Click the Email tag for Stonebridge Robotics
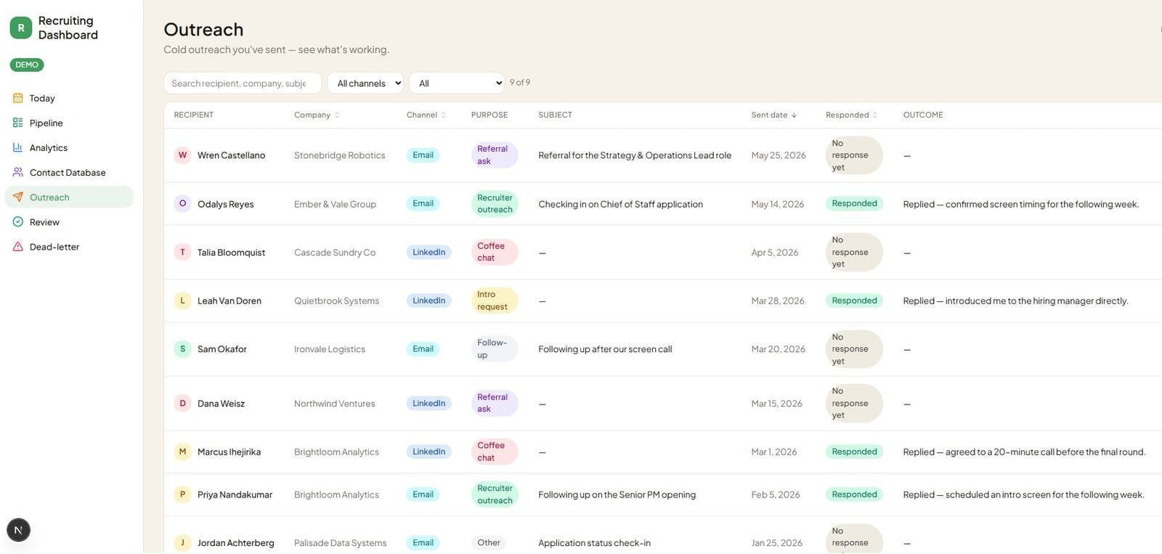 pyautogui.click(x=423, y=155)
